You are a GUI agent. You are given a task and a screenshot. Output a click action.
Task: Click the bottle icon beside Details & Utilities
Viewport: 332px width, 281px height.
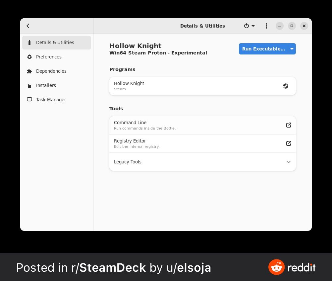pyautogui.click(x=29, y=43)
